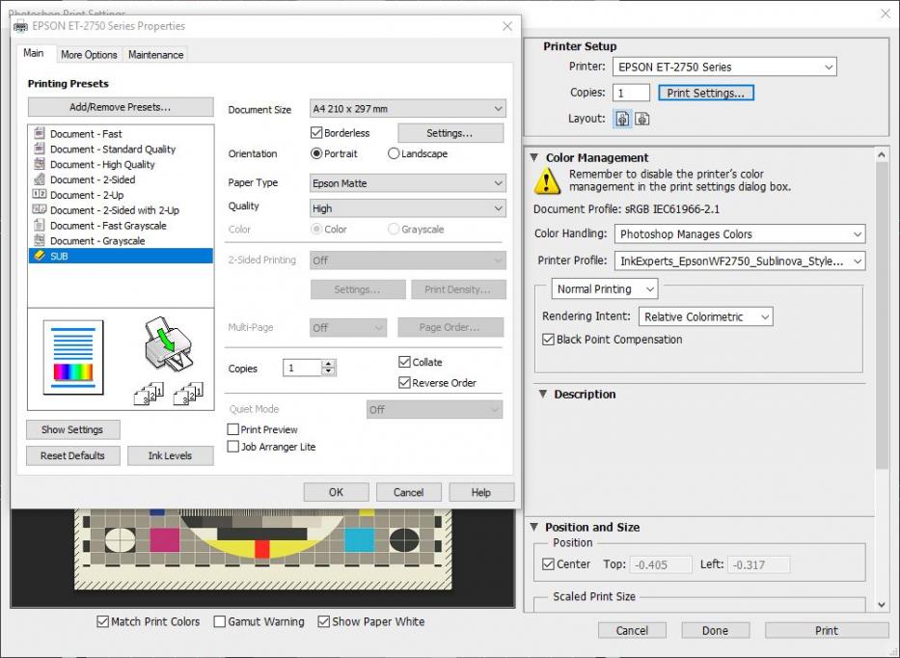The height and width of the screenshot is (658, 900).
Task: Open the Printer selection dropdown
Action: [724, 67]
